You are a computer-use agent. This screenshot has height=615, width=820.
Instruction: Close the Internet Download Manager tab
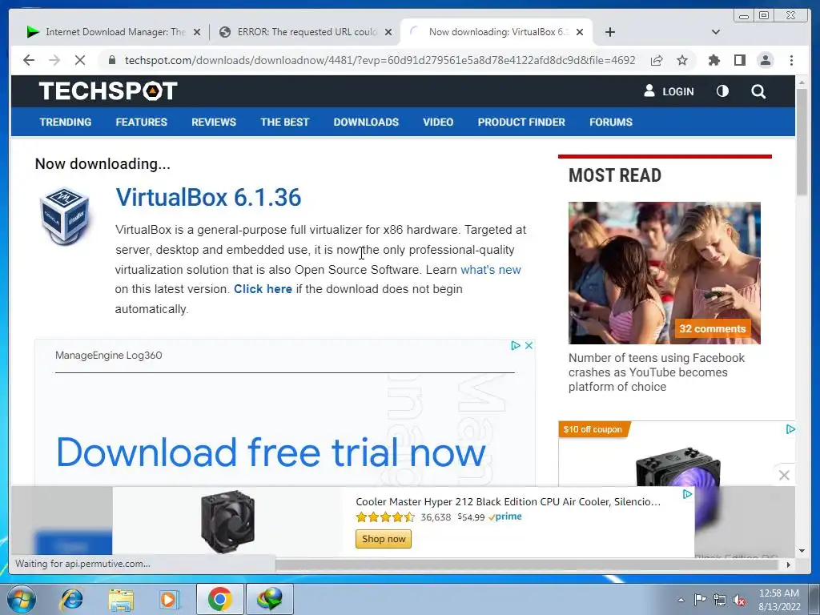(x=197, y=32)
